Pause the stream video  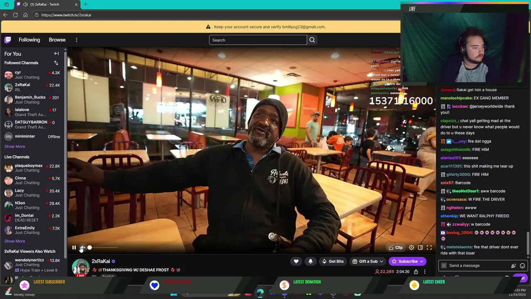click(74, 248)
